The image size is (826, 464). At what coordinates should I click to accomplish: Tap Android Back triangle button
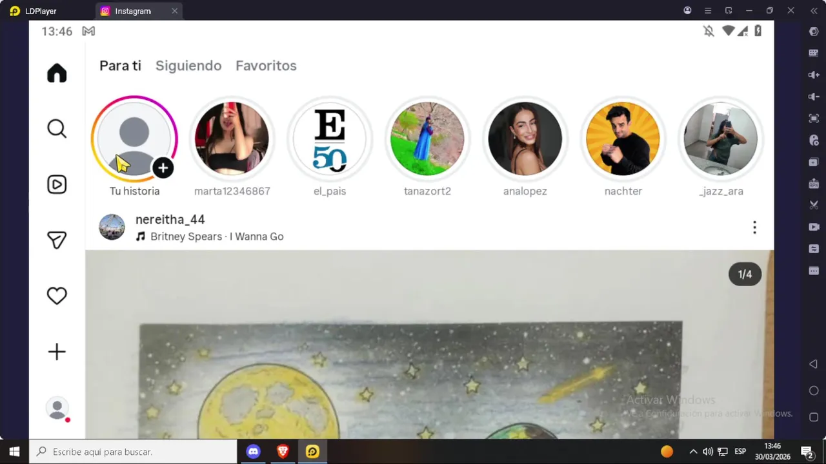pyautogui.click(x=814, y=364)
